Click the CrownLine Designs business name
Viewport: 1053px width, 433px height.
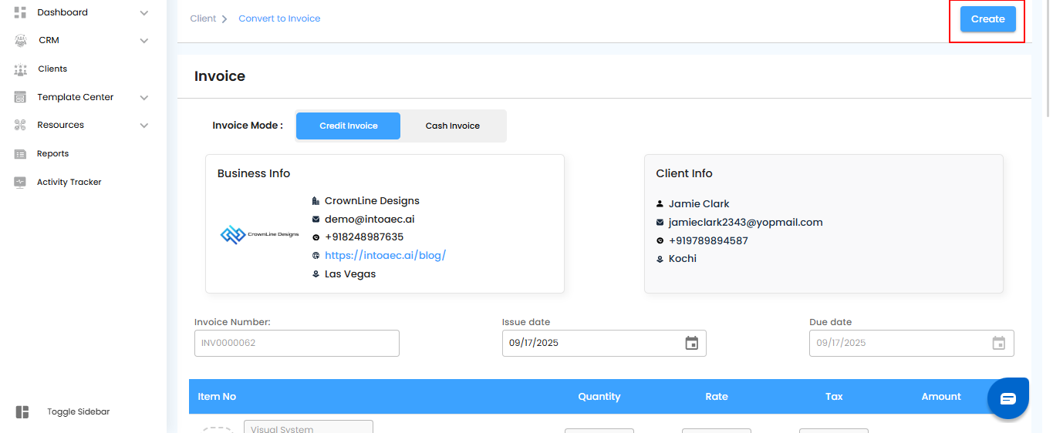372,200
